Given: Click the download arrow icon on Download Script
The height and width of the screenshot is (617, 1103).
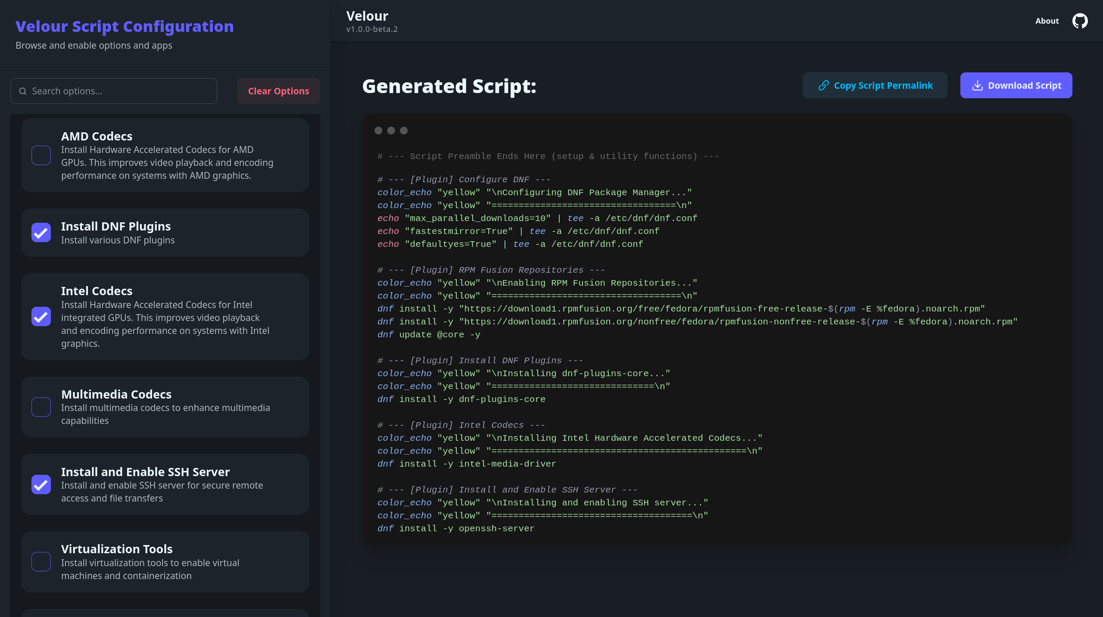Looking at the screenshot, I should click(x=977, y=85).
